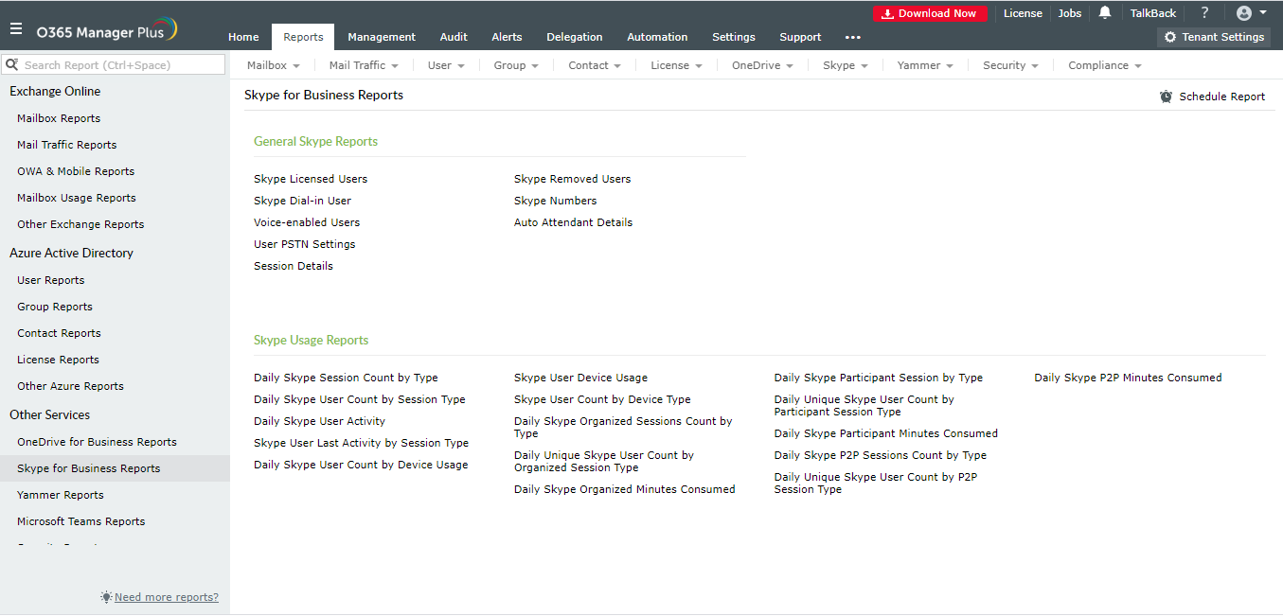Open the hamburger menu icon
The width and height of the screenshot is (1283, 616).
tap(16, 29)
